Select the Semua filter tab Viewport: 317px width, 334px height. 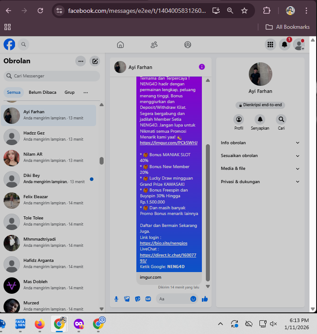tap(14, 92)
